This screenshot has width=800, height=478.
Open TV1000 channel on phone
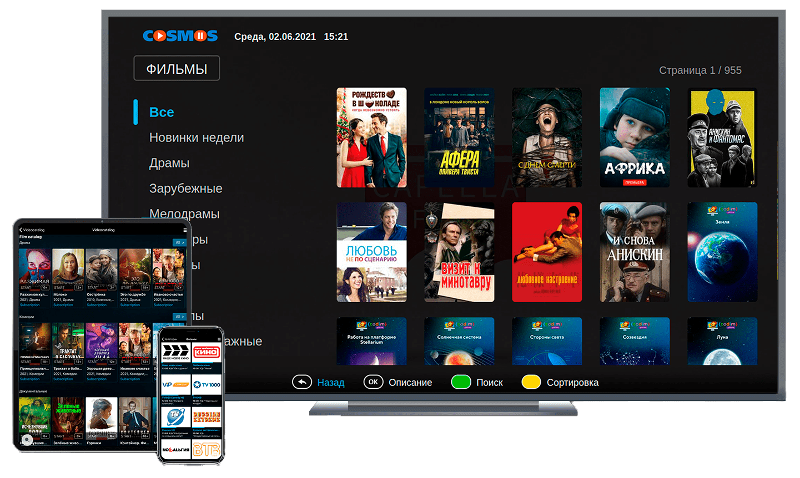click(x=207, y=384)
